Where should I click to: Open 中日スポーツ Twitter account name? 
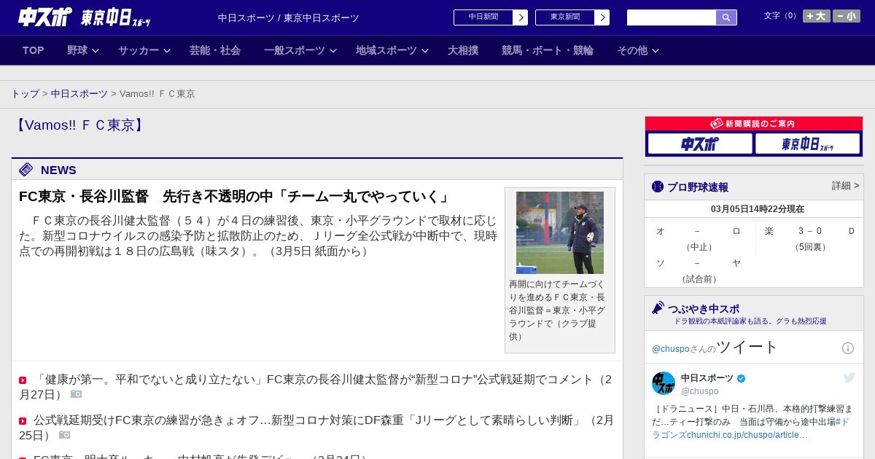coord(707,378)
